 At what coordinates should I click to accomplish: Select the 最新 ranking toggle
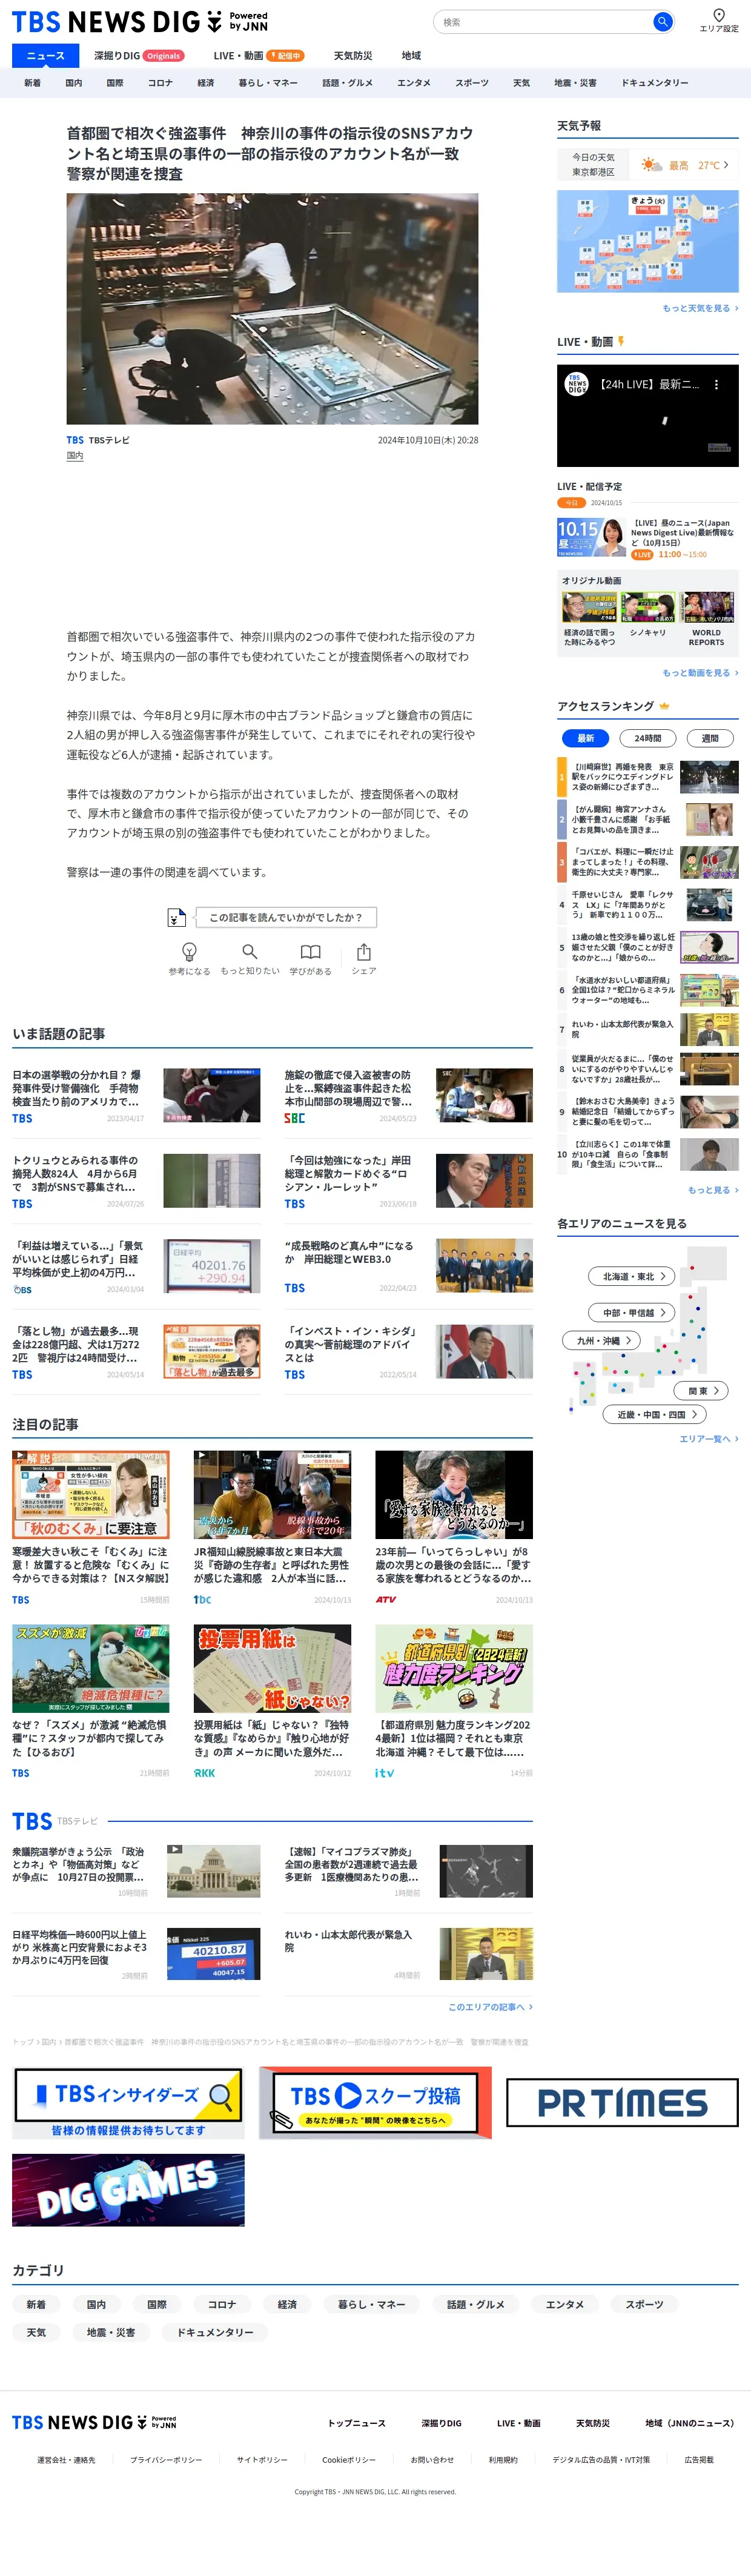(586, 738)
